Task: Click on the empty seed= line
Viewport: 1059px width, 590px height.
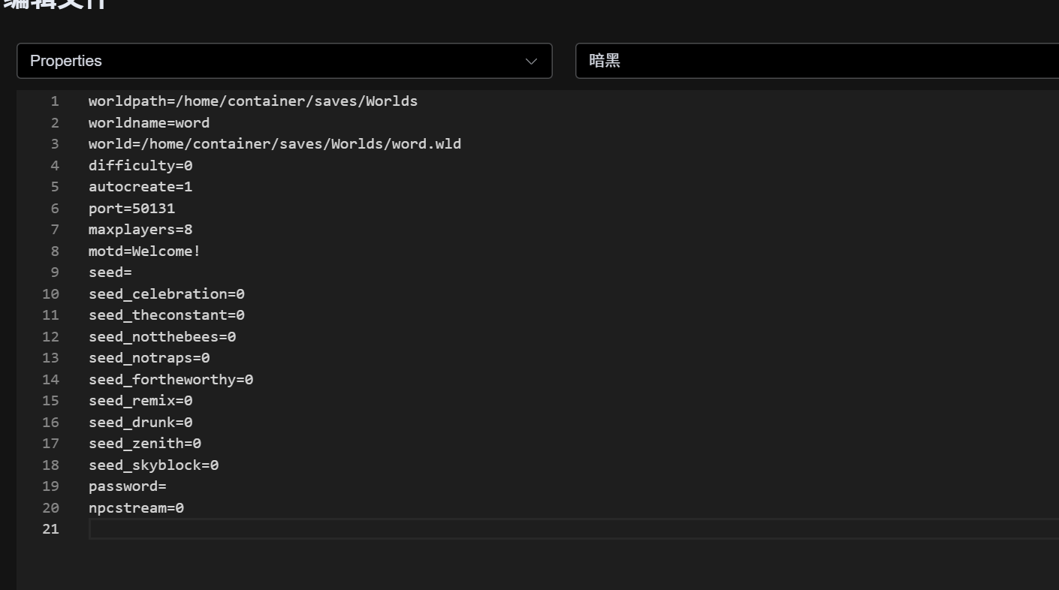Action: [110, 272]
